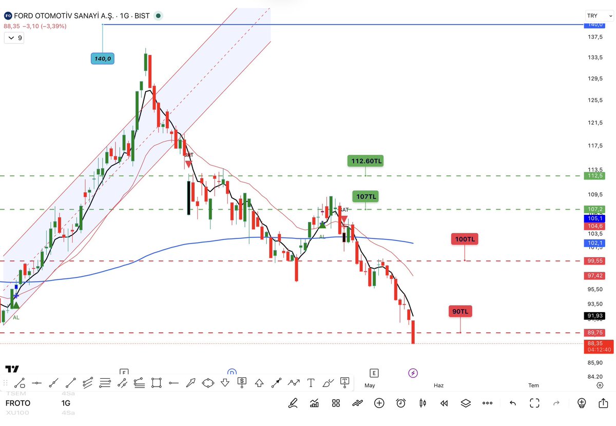Viewport: 616px width, 426px height.
Task: Select the arrow marker tool
Action: point(190,382)
